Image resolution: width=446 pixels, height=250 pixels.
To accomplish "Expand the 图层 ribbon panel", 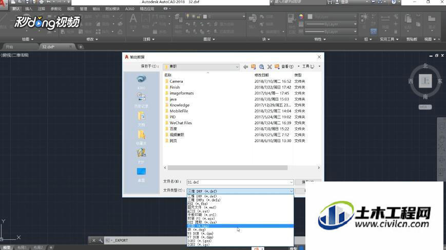I will point(209,39).
